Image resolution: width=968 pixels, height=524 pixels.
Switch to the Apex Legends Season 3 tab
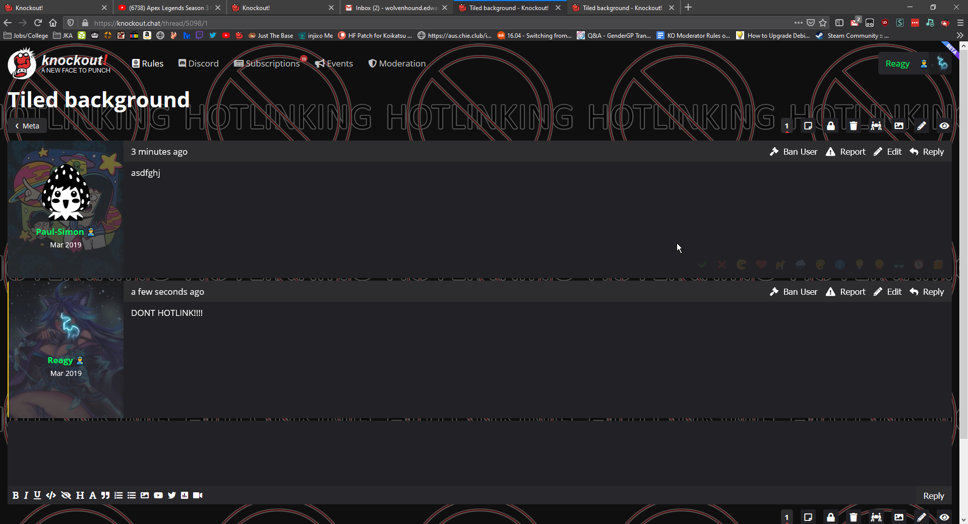(x=169, y=8)
